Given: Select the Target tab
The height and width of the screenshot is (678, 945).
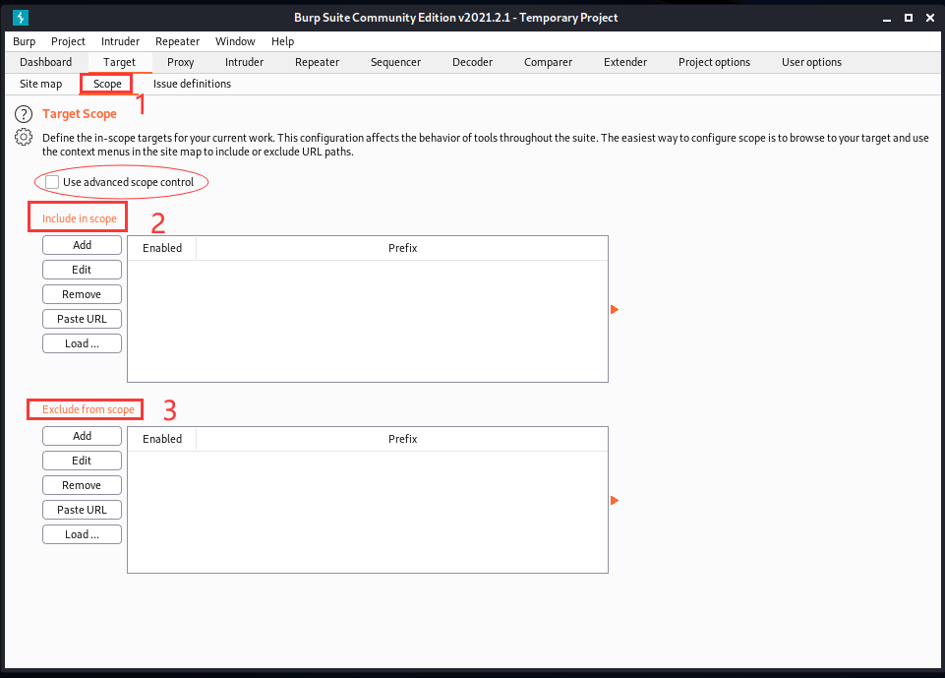Looking at the screenshot, I should point(119,62).
